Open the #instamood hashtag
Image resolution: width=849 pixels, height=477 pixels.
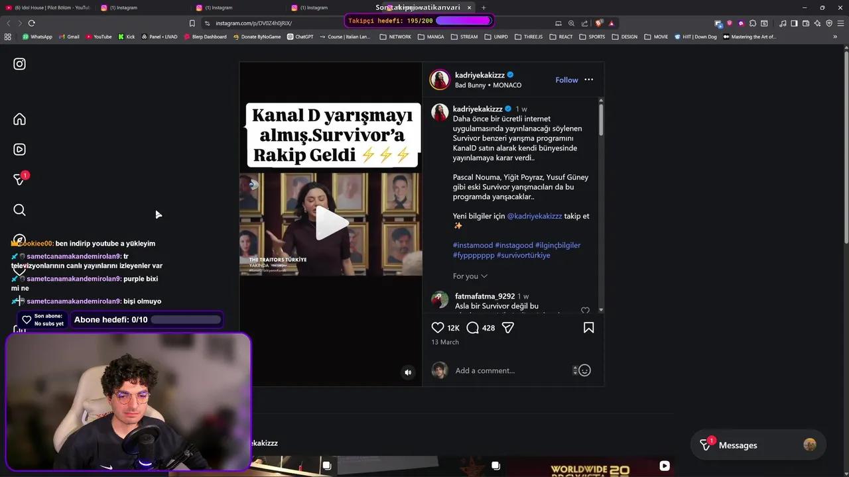pyautogui.click(x=473, y=245)
